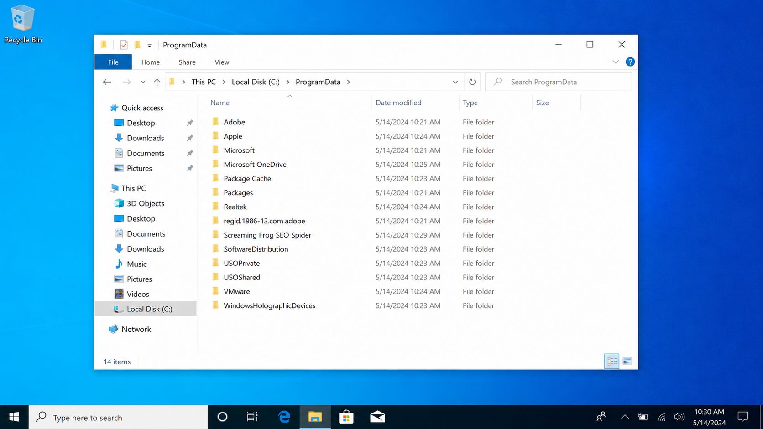Click Local Disk (C:) in the address bar
The height and width of the screenshot is (429, 763).
[256, 82]
